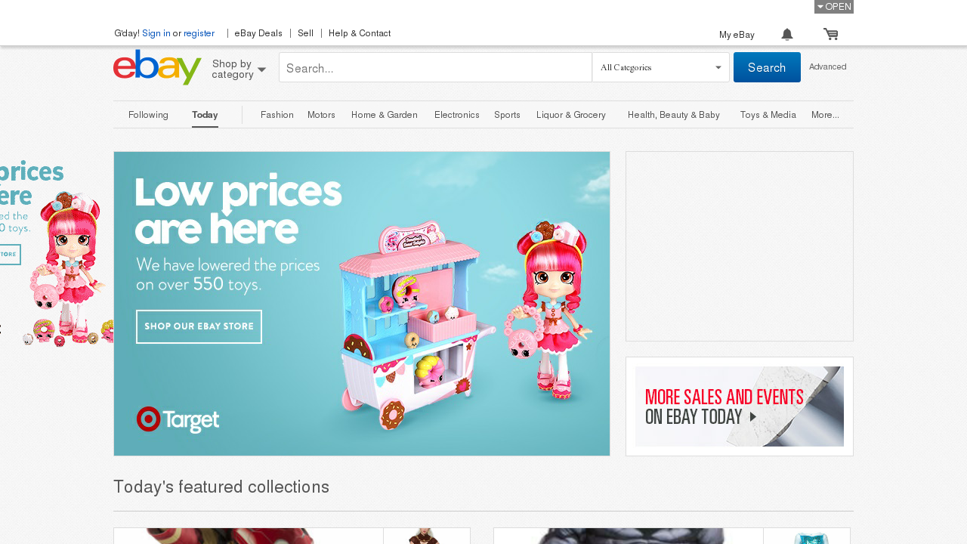Open the Electronics category
The width and height of the screenshot is (967, 544).
[x=457, y=115]
